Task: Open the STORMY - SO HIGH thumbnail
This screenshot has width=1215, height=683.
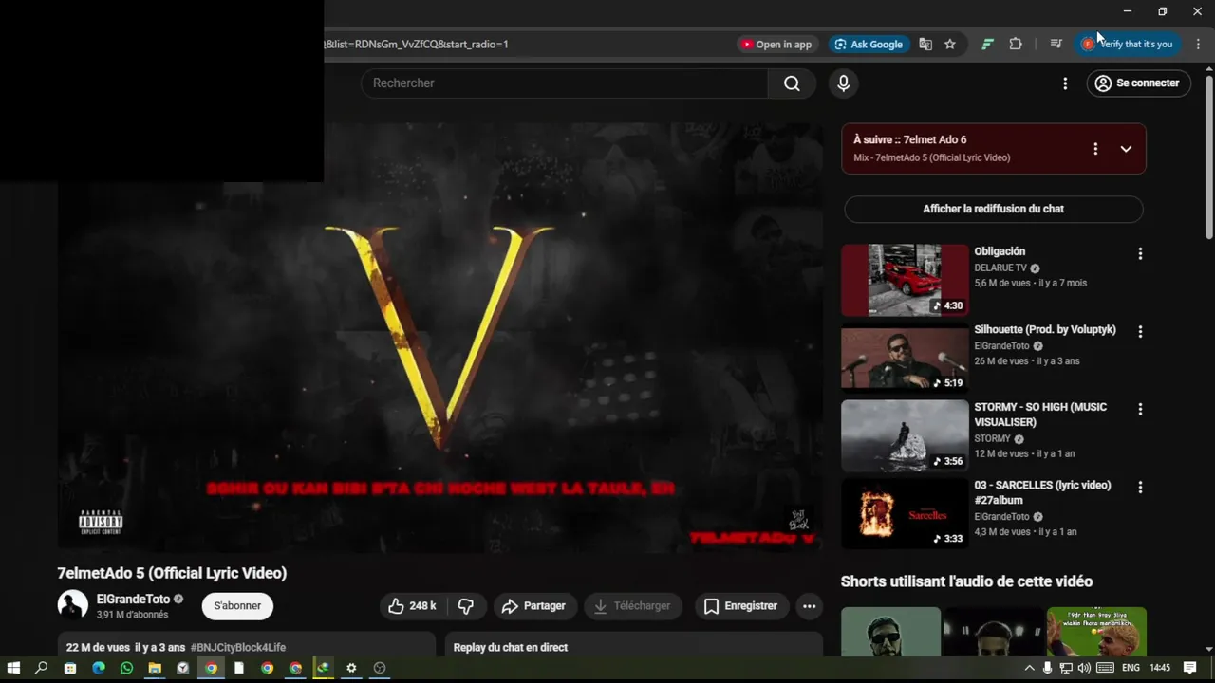Action: 905,435
